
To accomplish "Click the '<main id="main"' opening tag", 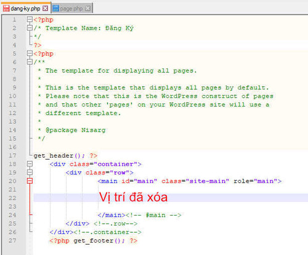I will tap(128, 181).
